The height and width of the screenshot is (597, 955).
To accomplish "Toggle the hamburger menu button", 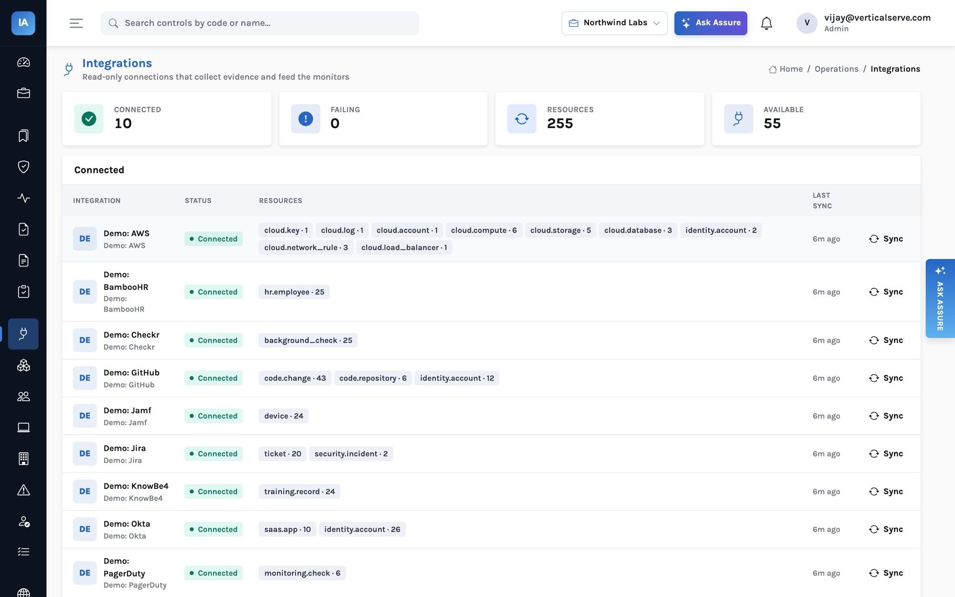I will 76,23.
